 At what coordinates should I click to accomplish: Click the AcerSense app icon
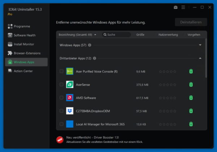coord(69,84)
